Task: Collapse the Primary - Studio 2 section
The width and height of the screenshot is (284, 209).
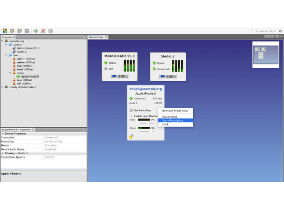Action: (3, 153)
